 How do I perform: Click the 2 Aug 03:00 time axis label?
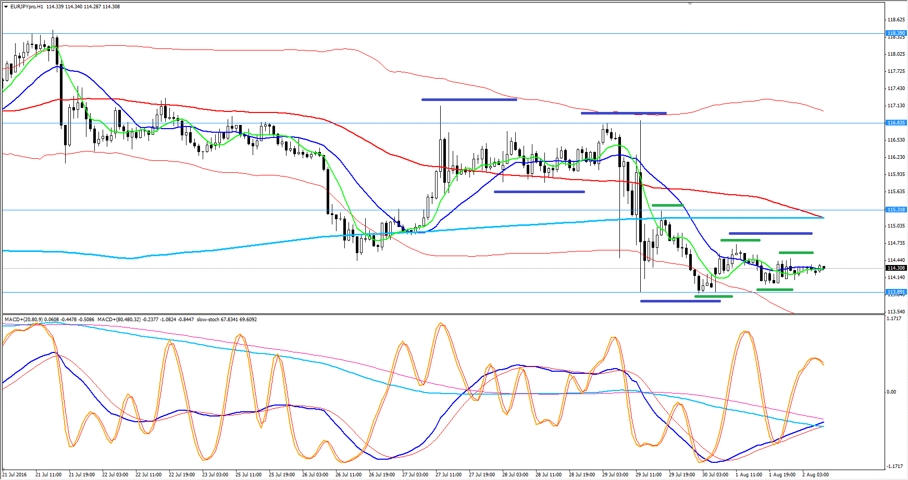815,475
